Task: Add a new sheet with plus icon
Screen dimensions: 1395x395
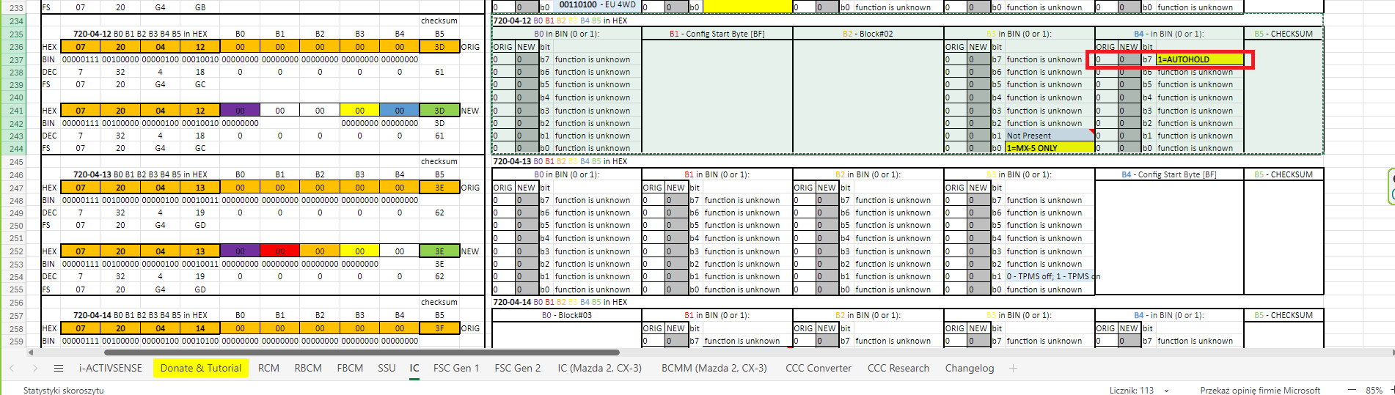Action: (x=1013, y=369)
